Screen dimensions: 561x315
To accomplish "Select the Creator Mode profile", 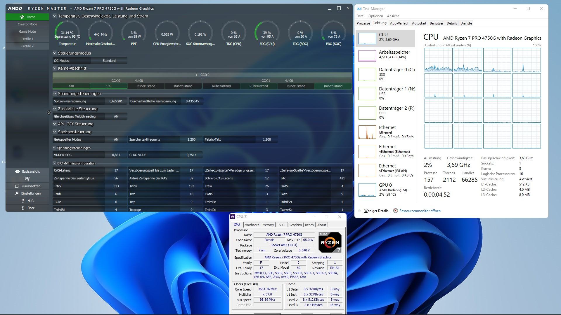I will pyautogui.click(x=27, y=24).
